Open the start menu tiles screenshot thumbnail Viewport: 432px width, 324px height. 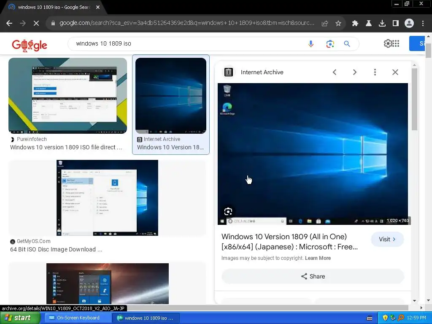(x=108, y=283)
